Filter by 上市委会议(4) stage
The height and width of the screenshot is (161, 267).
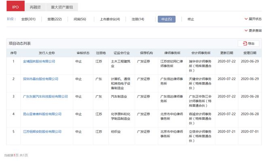110,19
